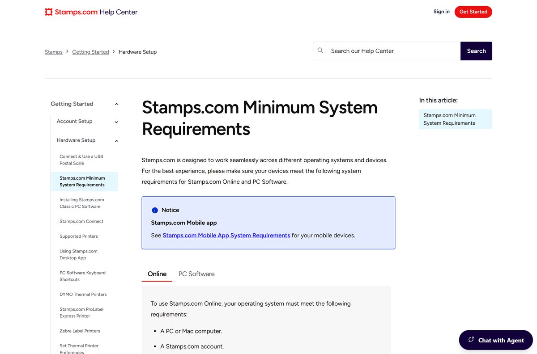Expand the Account Setup chevron
The width and height of the screenshot is (537, 354).
(x=117, y=122)
